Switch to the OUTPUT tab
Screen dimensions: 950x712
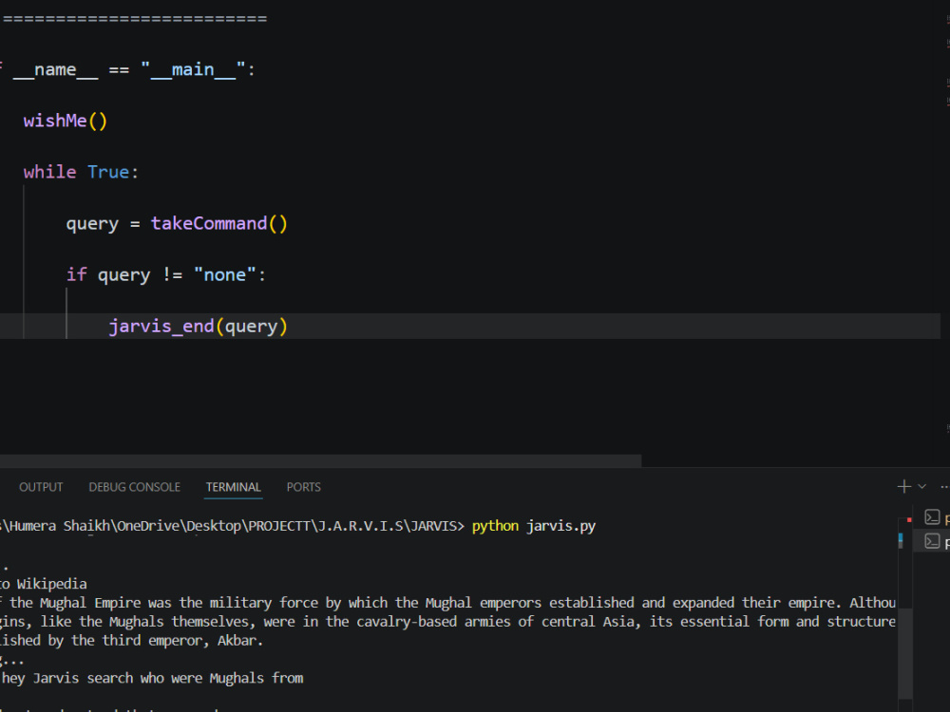41,487
